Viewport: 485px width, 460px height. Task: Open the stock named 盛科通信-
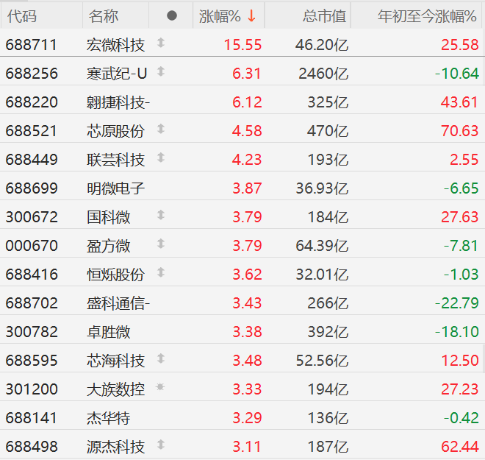coord(118,303)
